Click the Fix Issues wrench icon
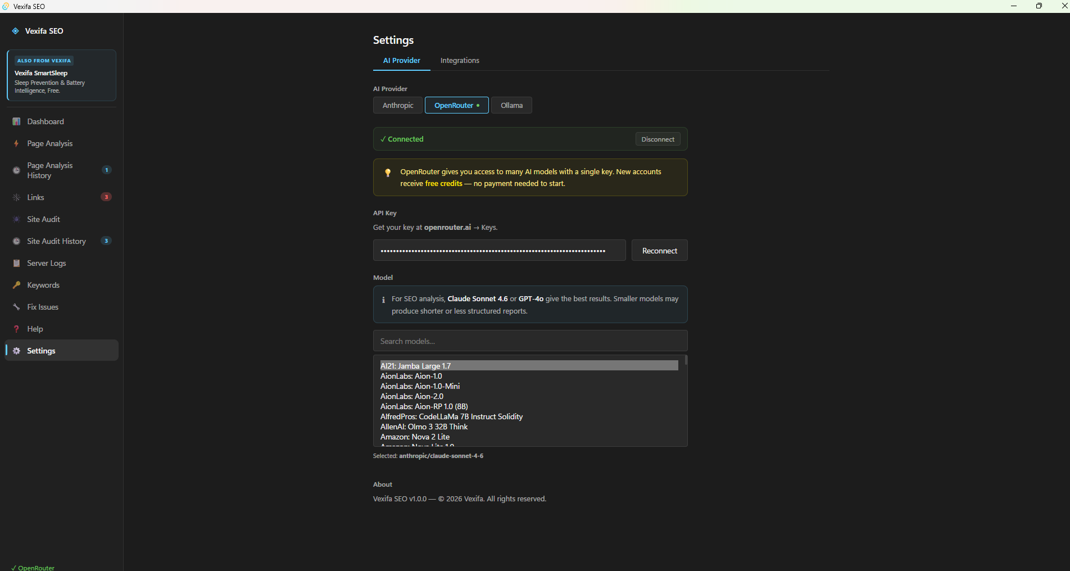This screenshot has width=1070, height=571. (16, 307)
